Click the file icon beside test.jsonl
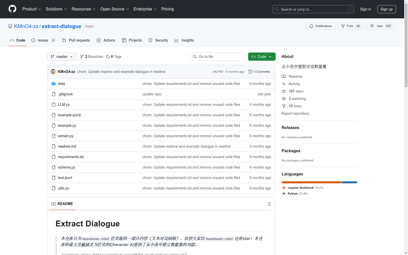 point(54,178)
